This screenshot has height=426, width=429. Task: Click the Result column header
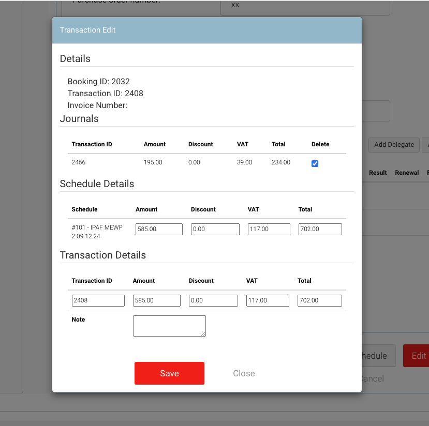pos(378,173)
